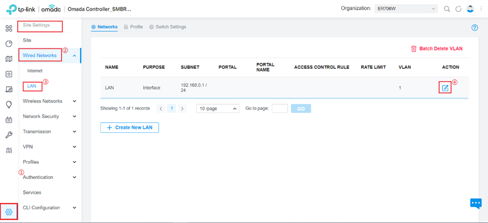The image size is (488, 223).
Task: Expand the Transmission section
Action: click(74, 132)
